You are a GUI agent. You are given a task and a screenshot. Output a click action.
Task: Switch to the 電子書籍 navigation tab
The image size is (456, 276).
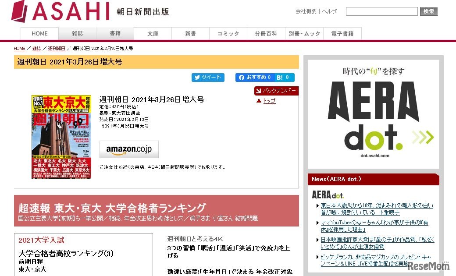coord(342,33)
